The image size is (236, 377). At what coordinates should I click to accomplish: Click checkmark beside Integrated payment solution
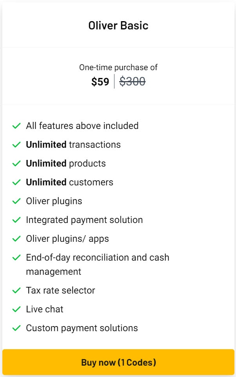coord(16,220)
